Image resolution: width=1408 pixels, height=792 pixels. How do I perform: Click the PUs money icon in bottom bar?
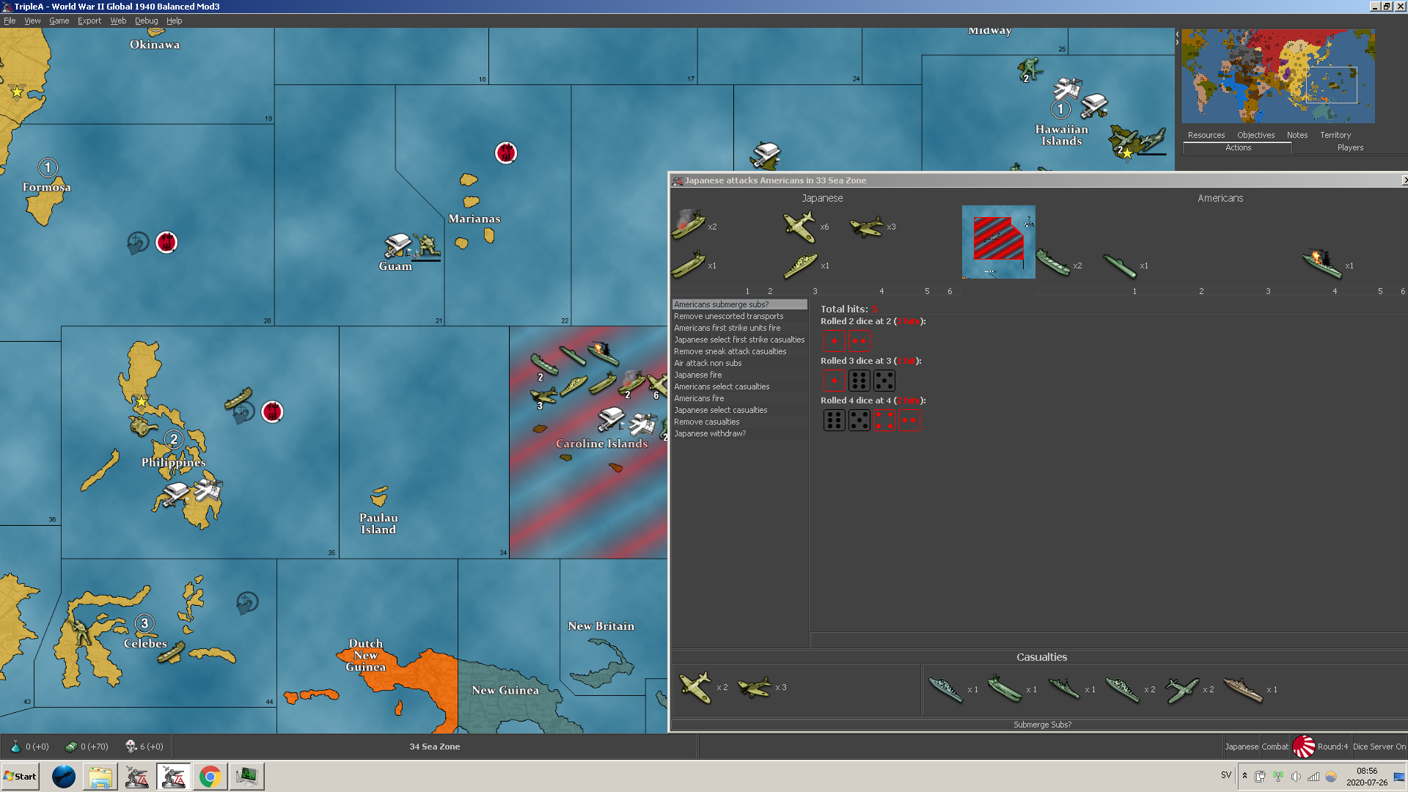[71, 747]
